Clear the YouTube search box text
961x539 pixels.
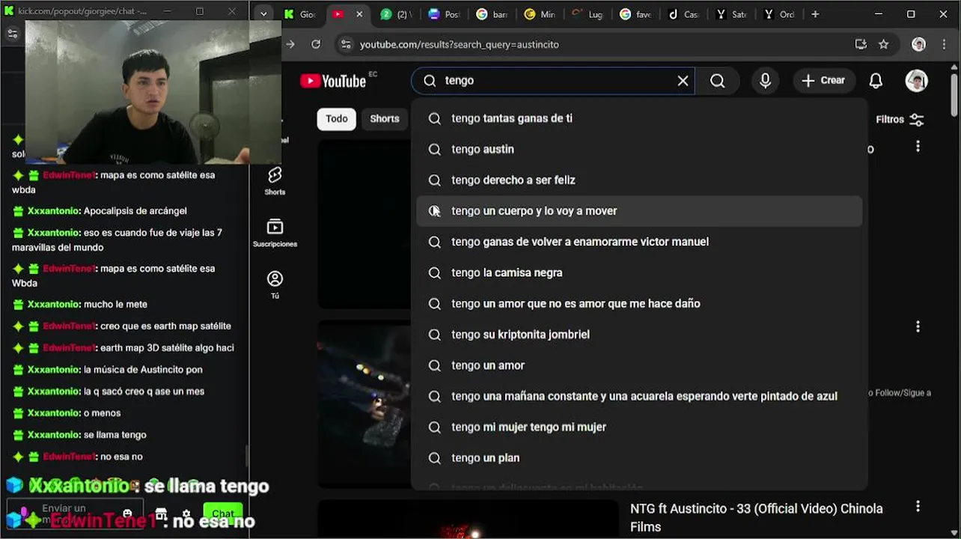tap(683, 81)
